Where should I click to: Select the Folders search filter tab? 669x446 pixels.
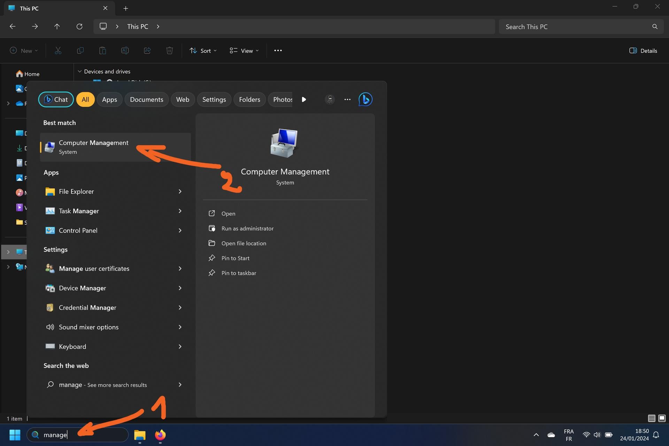(249, 99)
